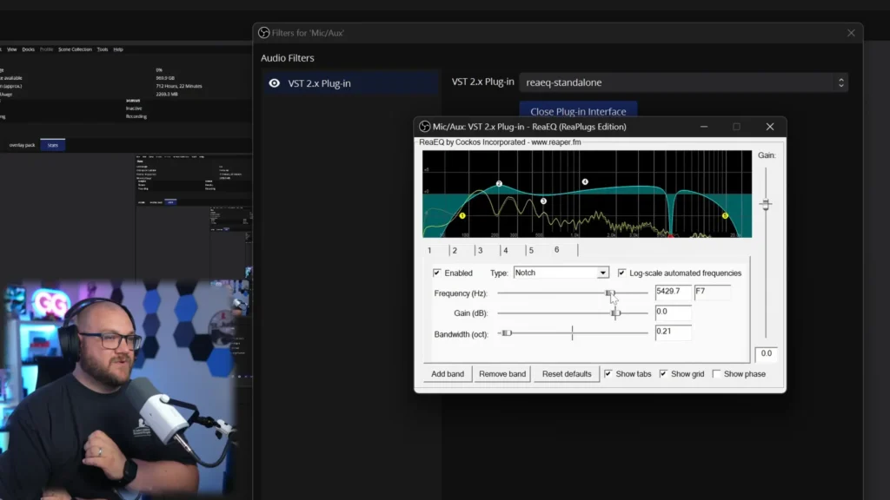The image size is (890, 500).
Task: Open Tools menu in OBS main window
Action: pyautogui.click(x=103, y=49)
